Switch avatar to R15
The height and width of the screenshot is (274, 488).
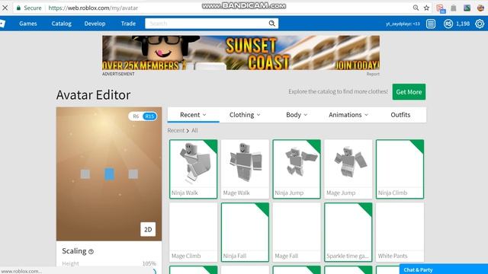(149, 116)
